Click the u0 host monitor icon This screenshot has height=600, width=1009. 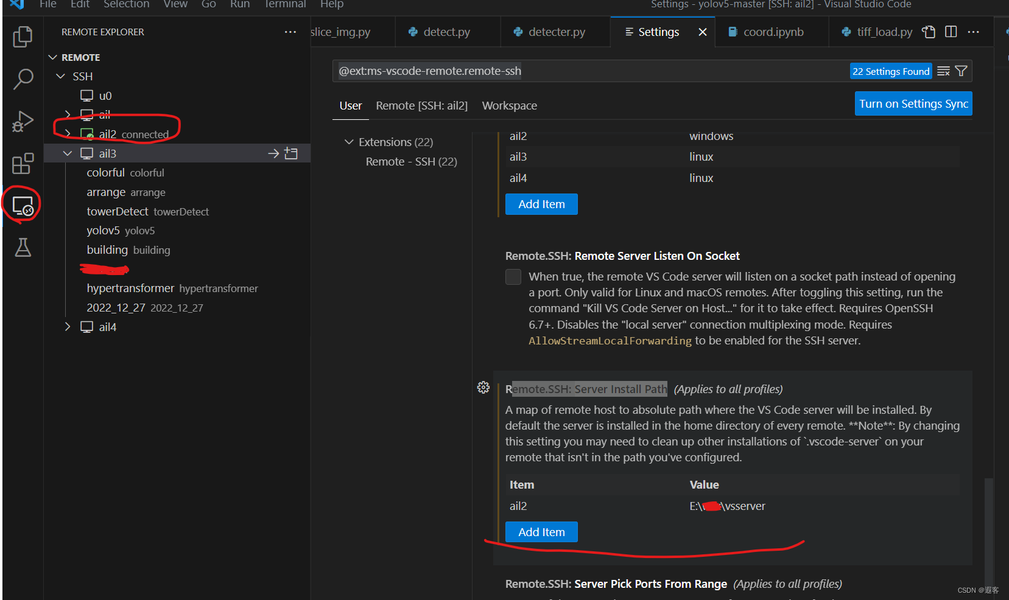87,96
